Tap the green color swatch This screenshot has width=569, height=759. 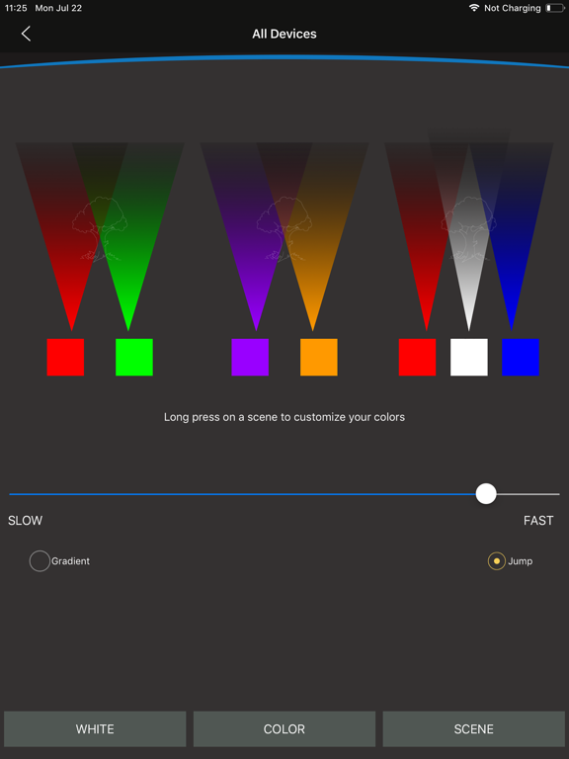pos(134,357)
